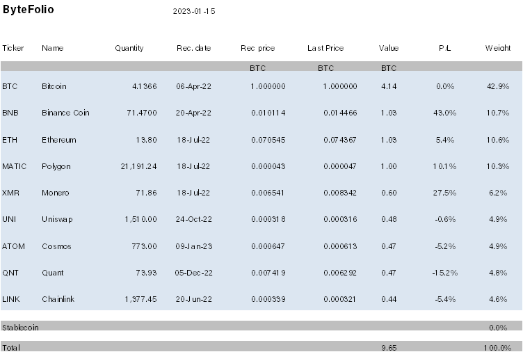The height and width of the screenshot is (352, 523).
Task: Click the Ticker column header
Action: pyautogui.click(x=13, y=48)
